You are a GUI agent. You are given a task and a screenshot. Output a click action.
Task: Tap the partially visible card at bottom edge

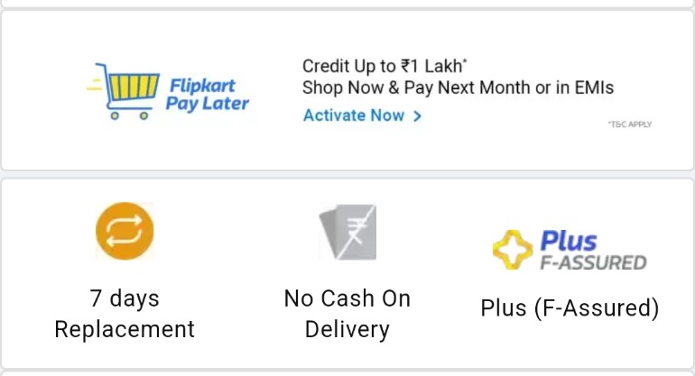pyautogui.click(x=347, y=373)
